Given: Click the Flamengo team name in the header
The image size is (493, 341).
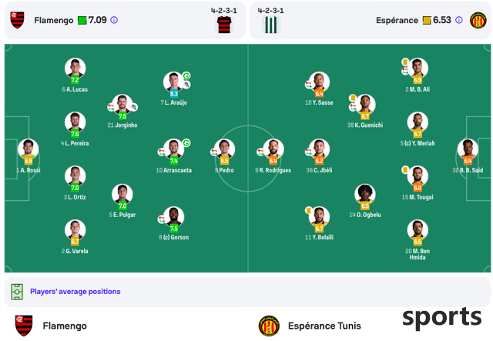Looking at the screenshot, I should pos(54,21).
